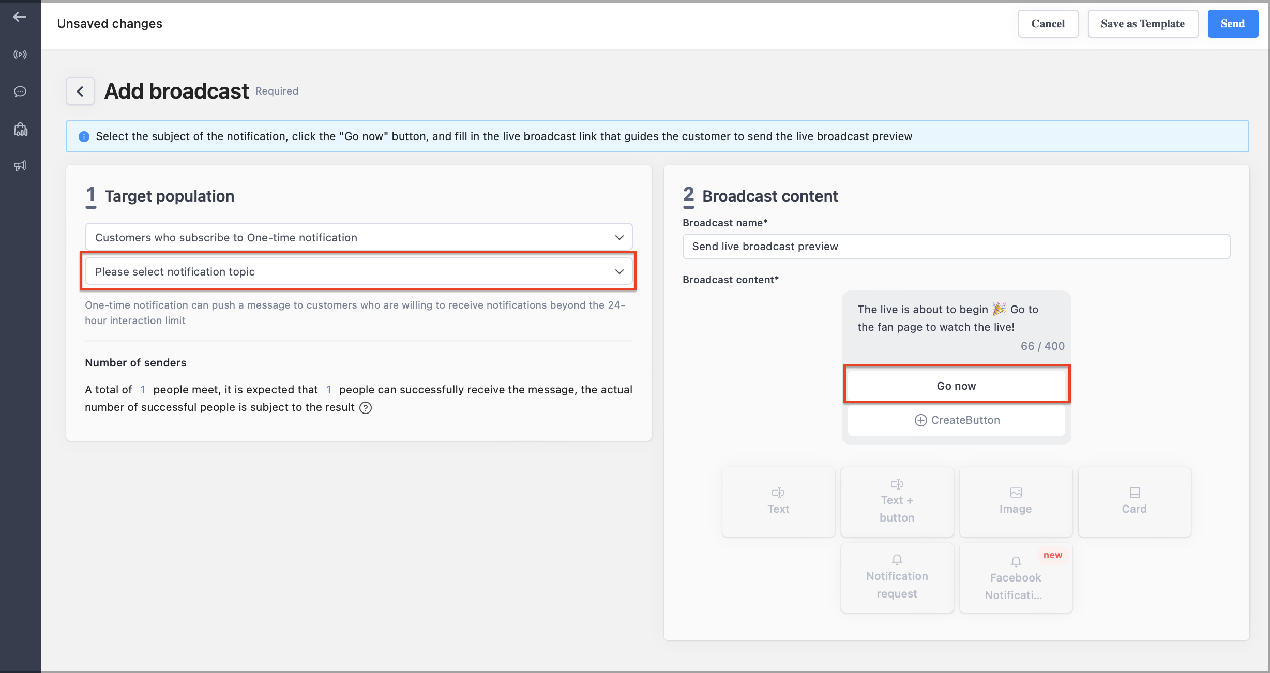Open the chat messages sidebar icon

pyautogui.click(x=20, y=91)
